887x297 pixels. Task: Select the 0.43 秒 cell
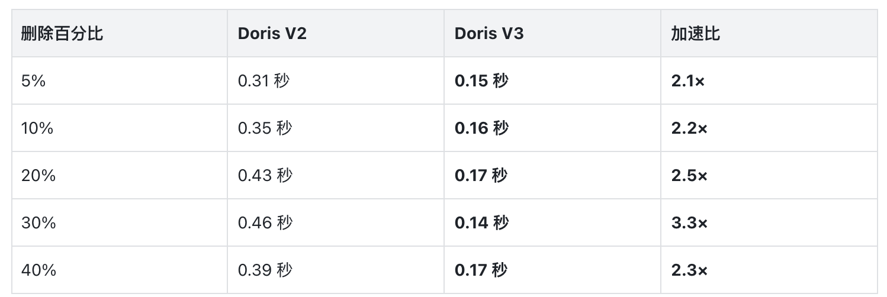(x=336, y=175)
